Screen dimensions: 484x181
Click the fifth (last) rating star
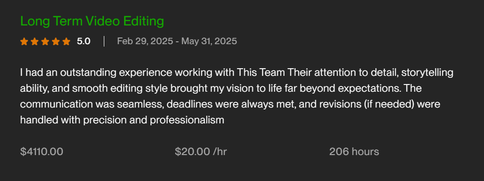(x=66, y=41)
